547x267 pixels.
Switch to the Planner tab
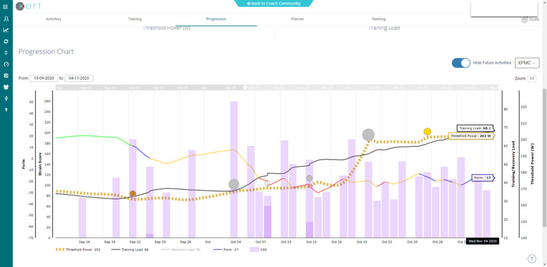pyautogui.click(x=298, y=19)
